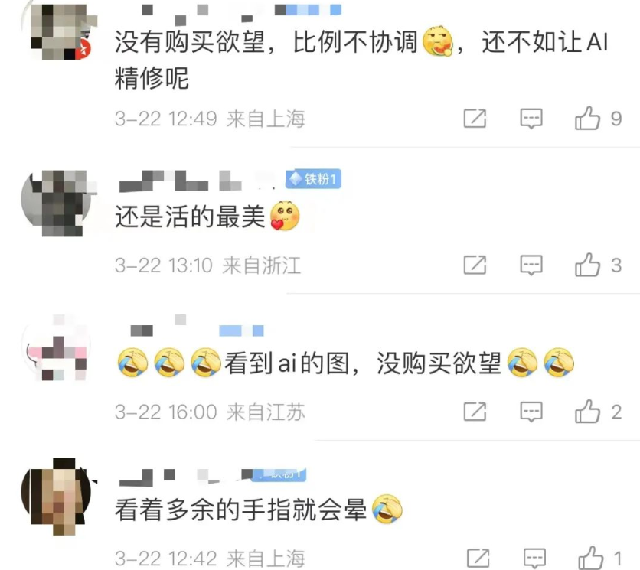The image size is (640, 570).
Task: Reply to the comment posted at 12:49
Action: (531, 119)
